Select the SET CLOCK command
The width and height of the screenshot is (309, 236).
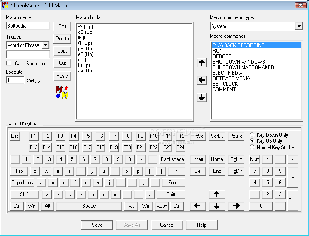click(x=256, y=84)
